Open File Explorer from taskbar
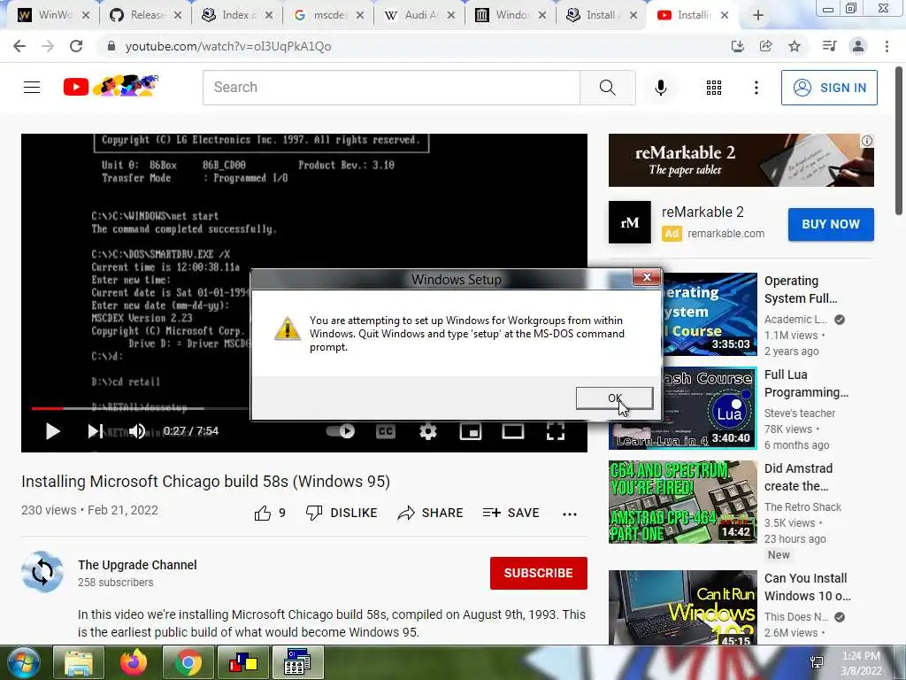 pyautogui.click(x=78, y=662)
